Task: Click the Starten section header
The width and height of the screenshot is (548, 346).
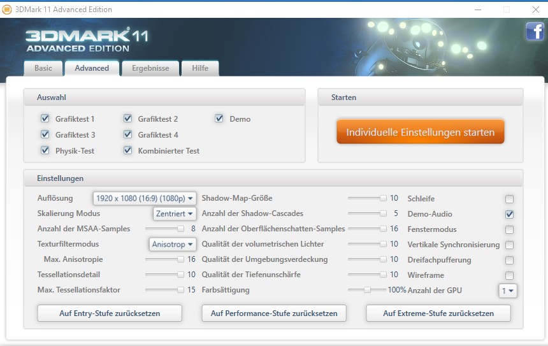Action: click(421, 97)
